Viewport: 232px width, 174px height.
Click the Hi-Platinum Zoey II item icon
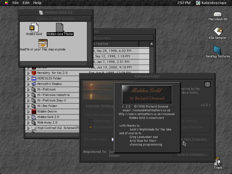point(34,100)
